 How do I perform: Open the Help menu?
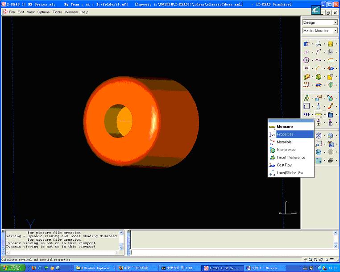click(x=84, y=12)
